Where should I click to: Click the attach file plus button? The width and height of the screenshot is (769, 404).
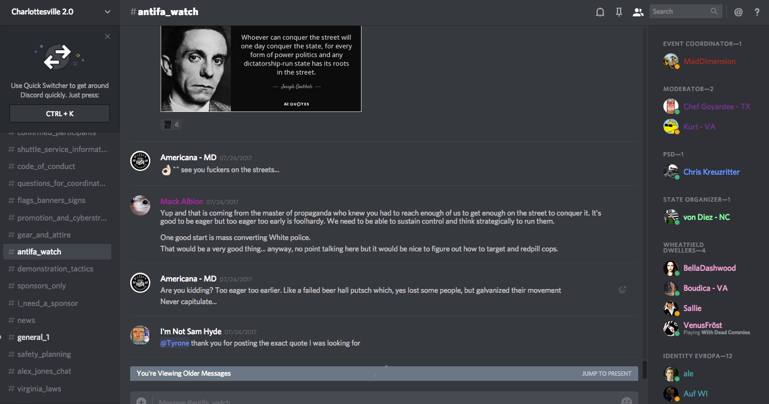click(141, 401)
